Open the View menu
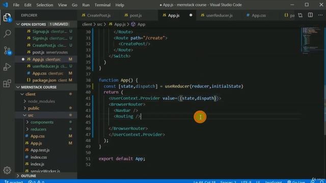This screenshot has height=183, width=326. tap(62, 5)
